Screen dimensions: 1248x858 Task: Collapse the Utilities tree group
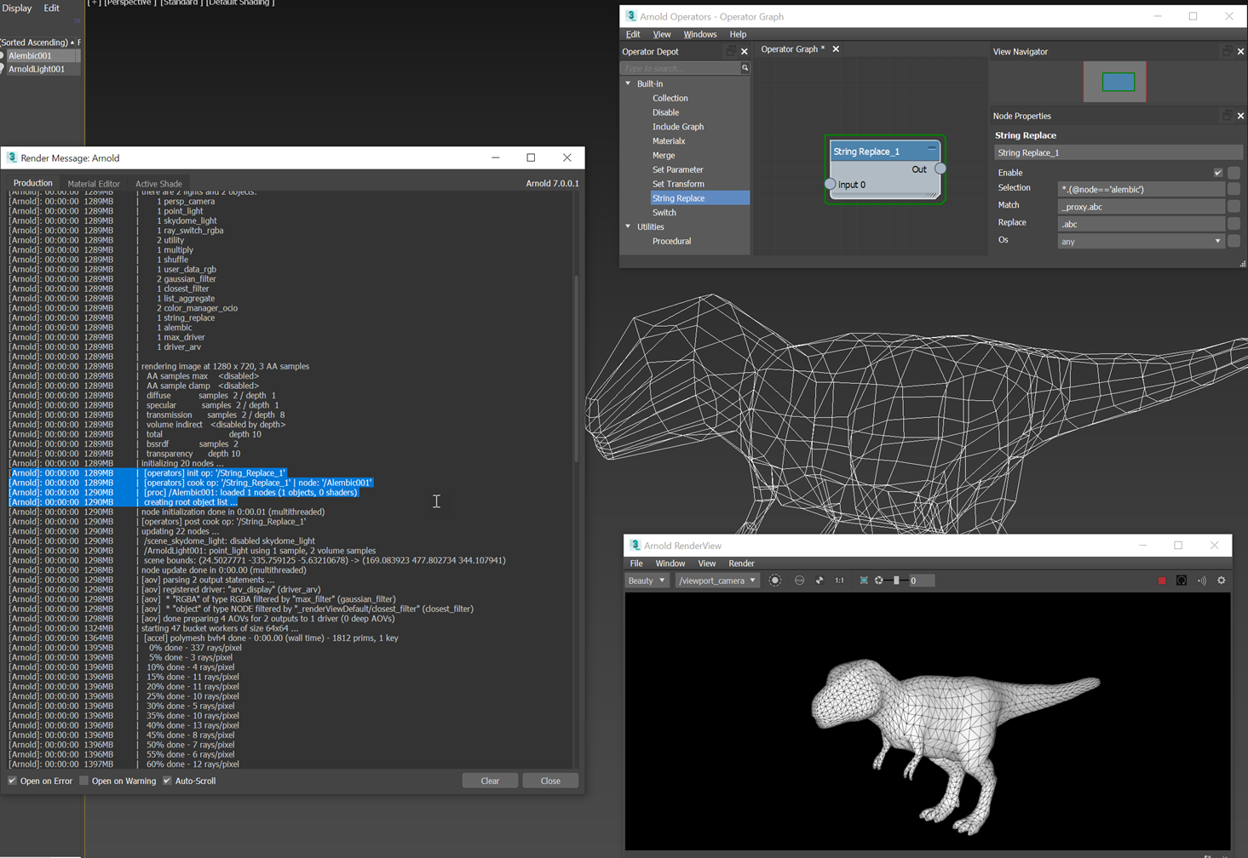pyautogui.click(x=629, y=226)
